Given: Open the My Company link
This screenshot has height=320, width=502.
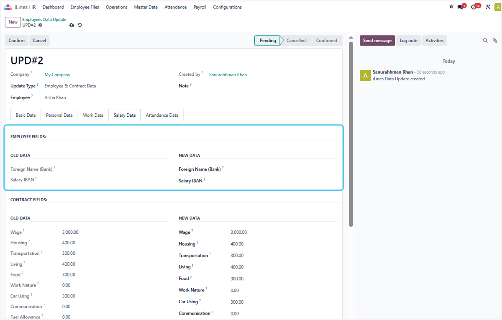Looking at the screenshot, I should [57, 75].
